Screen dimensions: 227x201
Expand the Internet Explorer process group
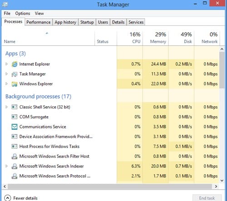pos(6,64)
